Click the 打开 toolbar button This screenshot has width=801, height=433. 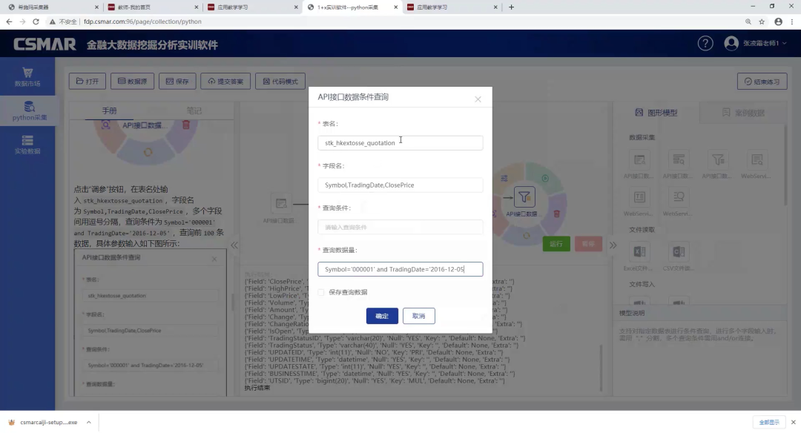pos(87,82)
